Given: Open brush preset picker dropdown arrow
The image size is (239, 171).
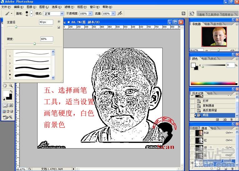Looking at the screenshot, I should [32, 13].
